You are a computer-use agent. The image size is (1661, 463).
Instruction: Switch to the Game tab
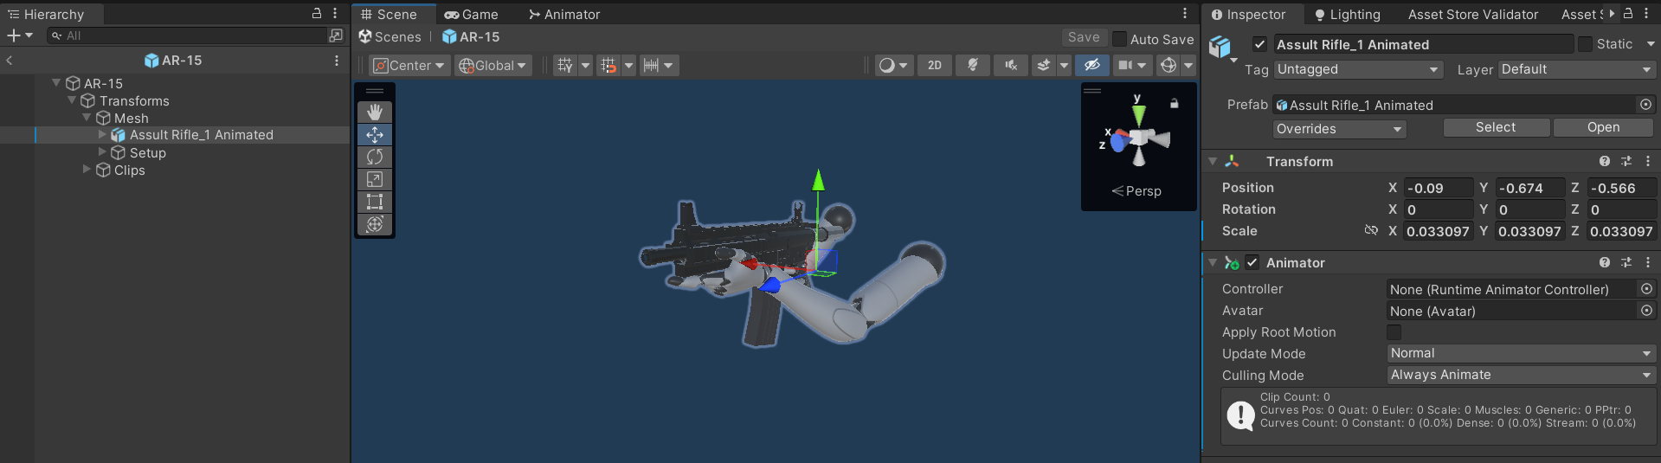[472, 15]
